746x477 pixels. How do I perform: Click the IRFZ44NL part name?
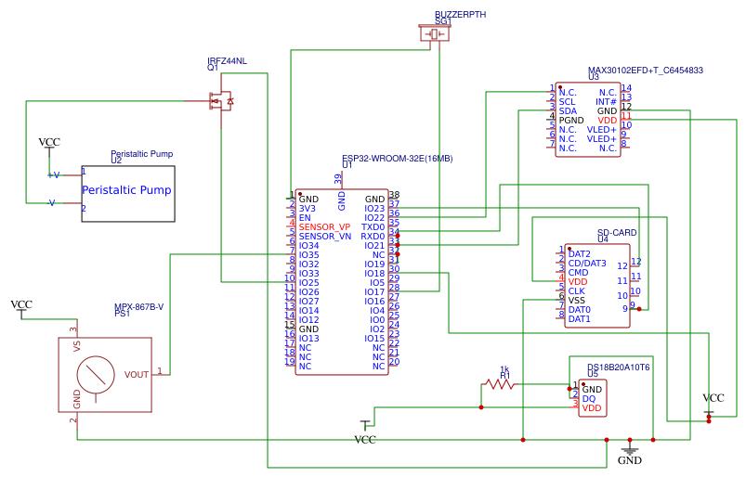coord(227,61)
